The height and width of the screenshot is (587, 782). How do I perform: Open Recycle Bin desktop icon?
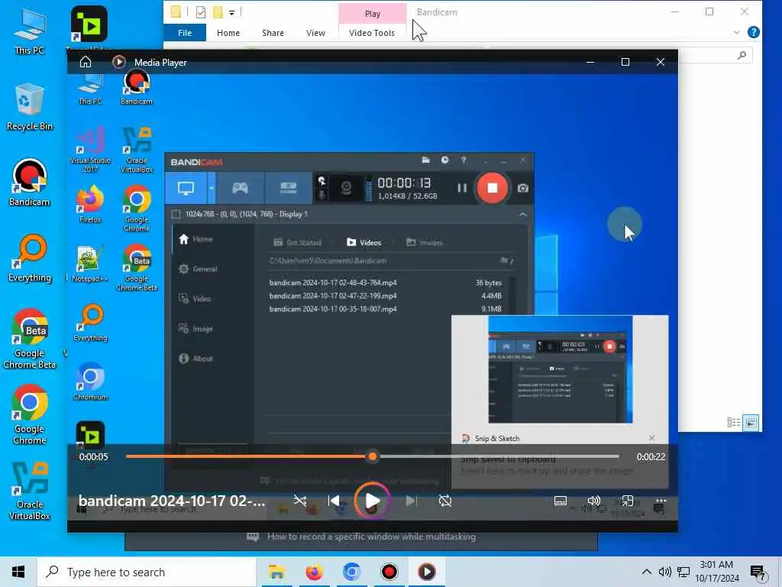click(30, 107)
